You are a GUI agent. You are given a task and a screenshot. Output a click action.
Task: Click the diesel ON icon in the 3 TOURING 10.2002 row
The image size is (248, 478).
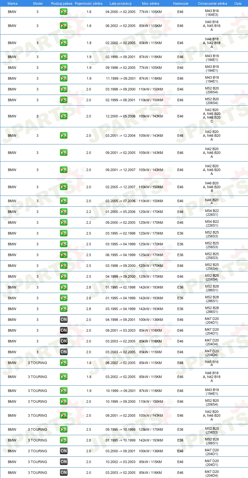point(63,462)
